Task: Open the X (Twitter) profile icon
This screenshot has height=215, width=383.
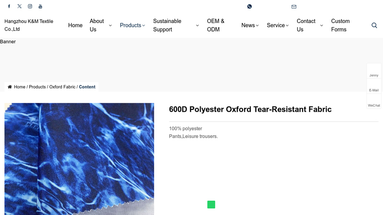Action: pyautogui.click(x=19, y=6)
